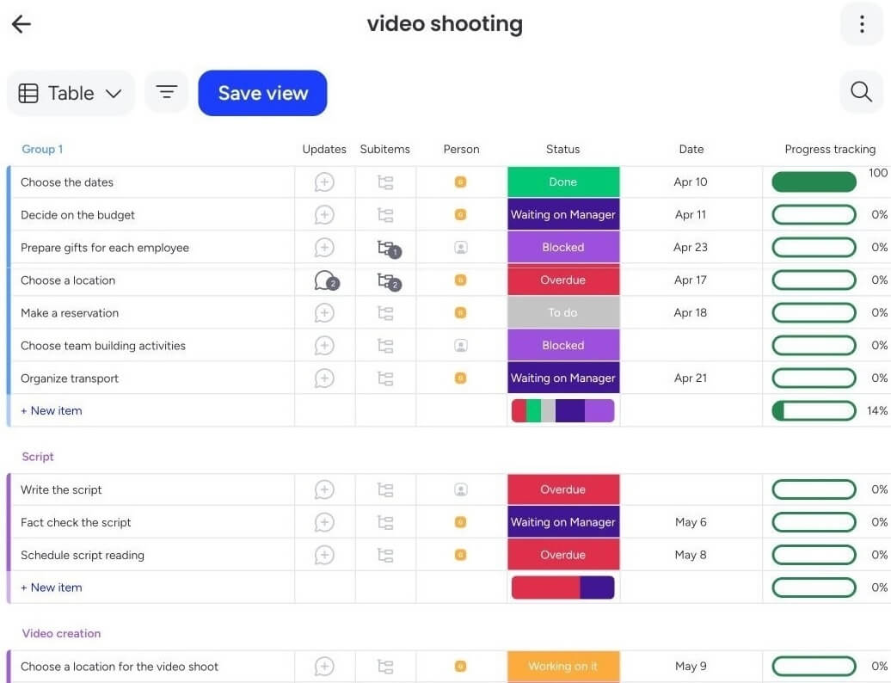
Task: Tap the back arrow
Action: (x=20, y=23)
